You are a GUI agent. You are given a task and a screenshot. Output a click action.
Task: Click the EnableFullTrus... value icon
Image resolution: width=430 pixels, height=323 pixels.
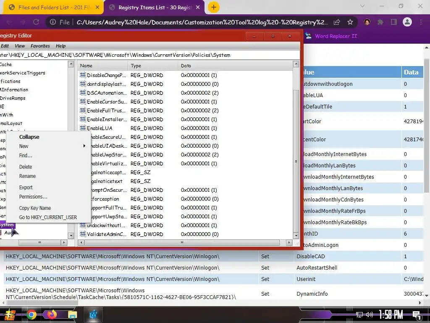(83, 110)
